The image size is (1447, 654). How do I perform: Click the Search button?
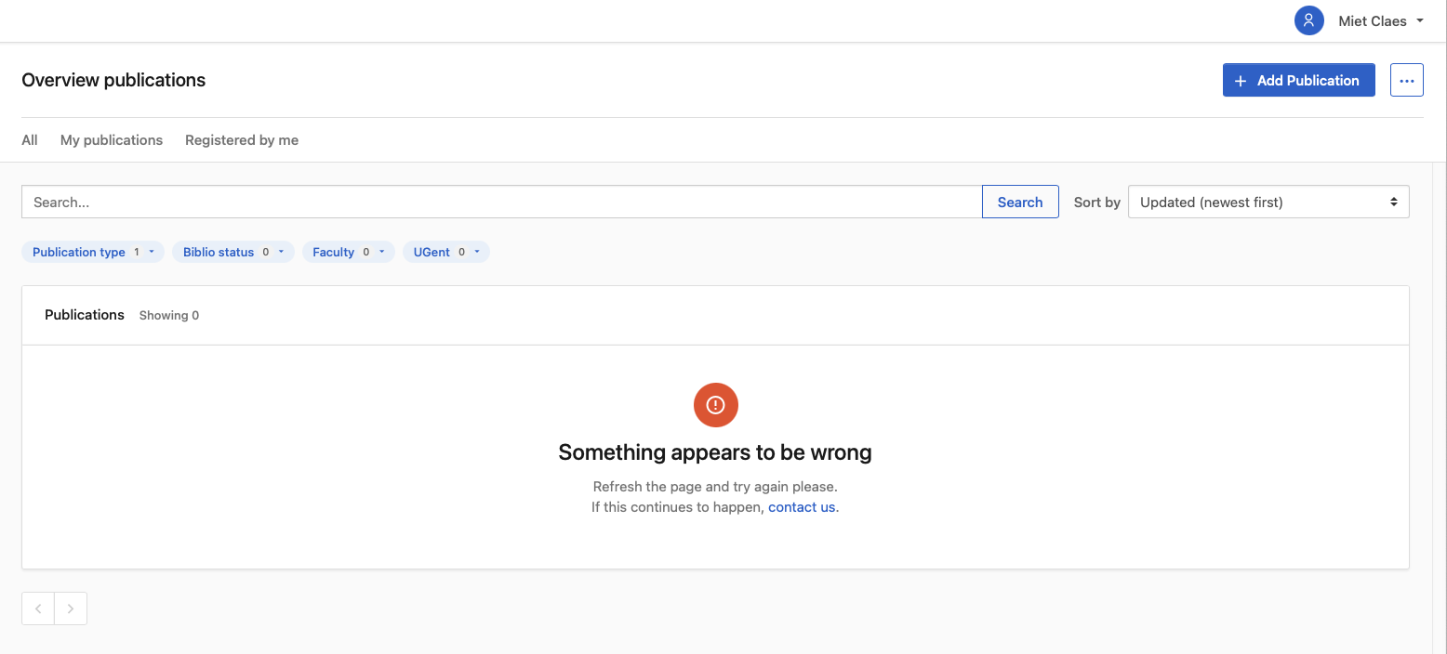coord(1020,202)
